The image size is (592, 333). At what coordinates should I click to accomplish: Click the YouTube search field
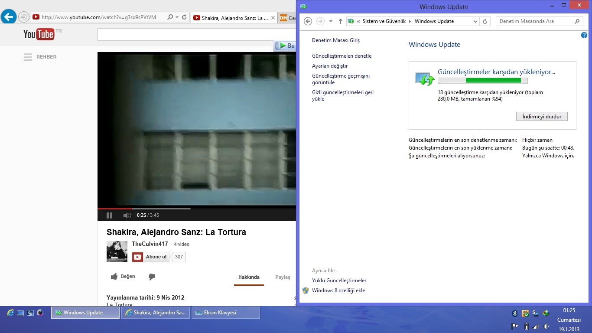coord(197,35)
